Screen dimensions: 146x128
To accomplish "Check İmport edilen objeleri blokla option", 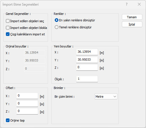I will click(8, 28).
